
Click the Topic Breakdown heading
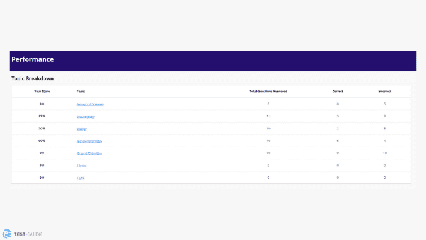[x=33, y=78]
